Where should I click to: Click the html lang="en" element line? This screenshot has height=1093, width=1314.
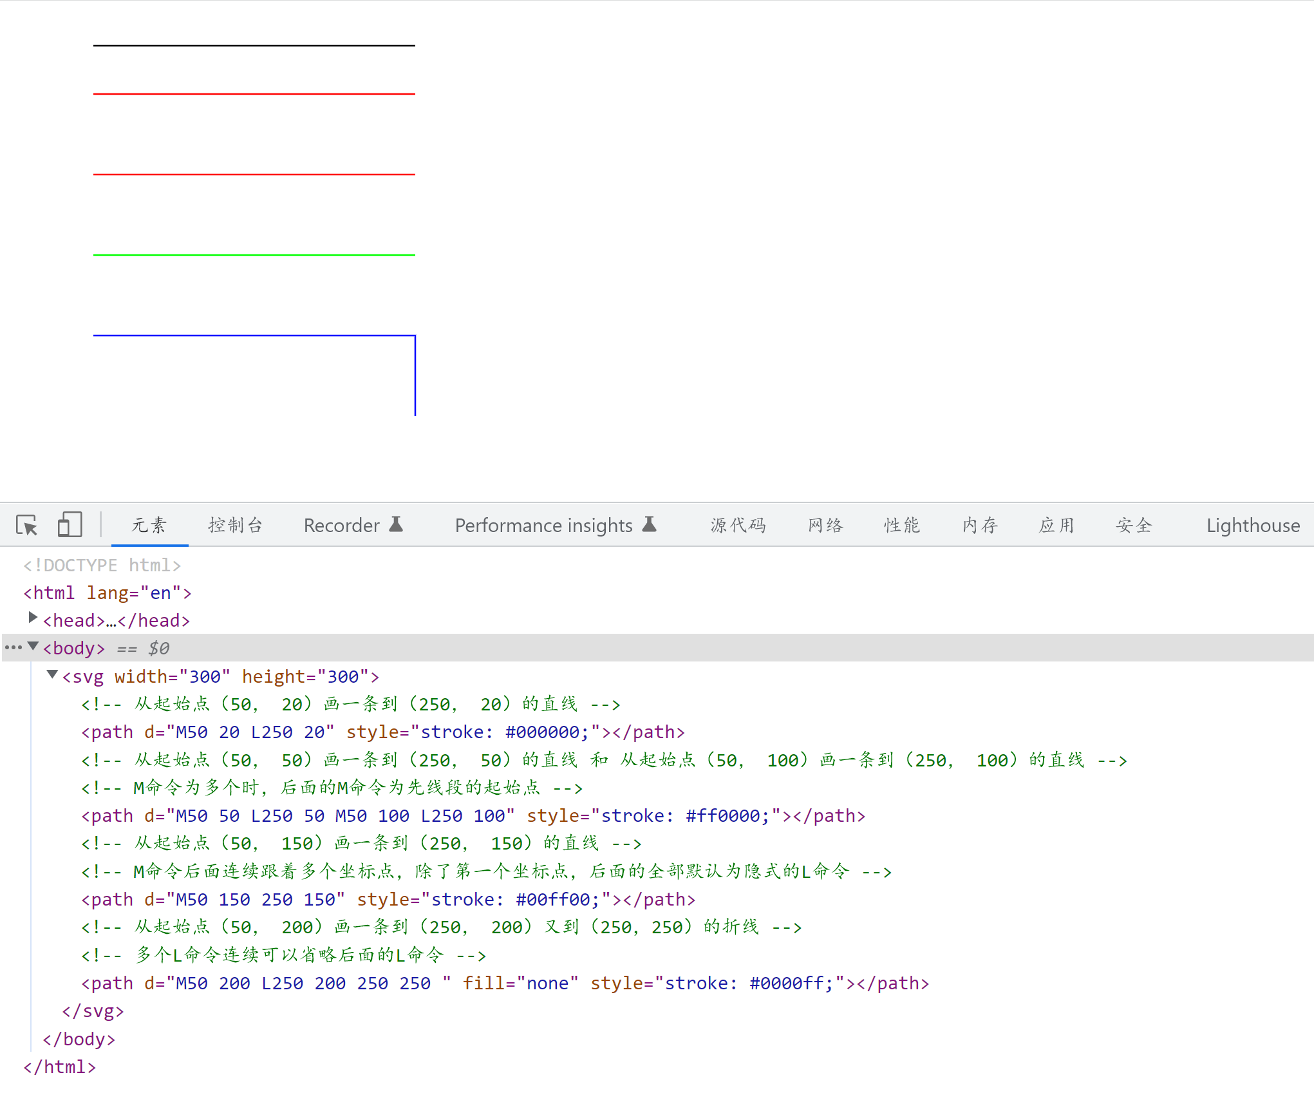tap(107, 593)
